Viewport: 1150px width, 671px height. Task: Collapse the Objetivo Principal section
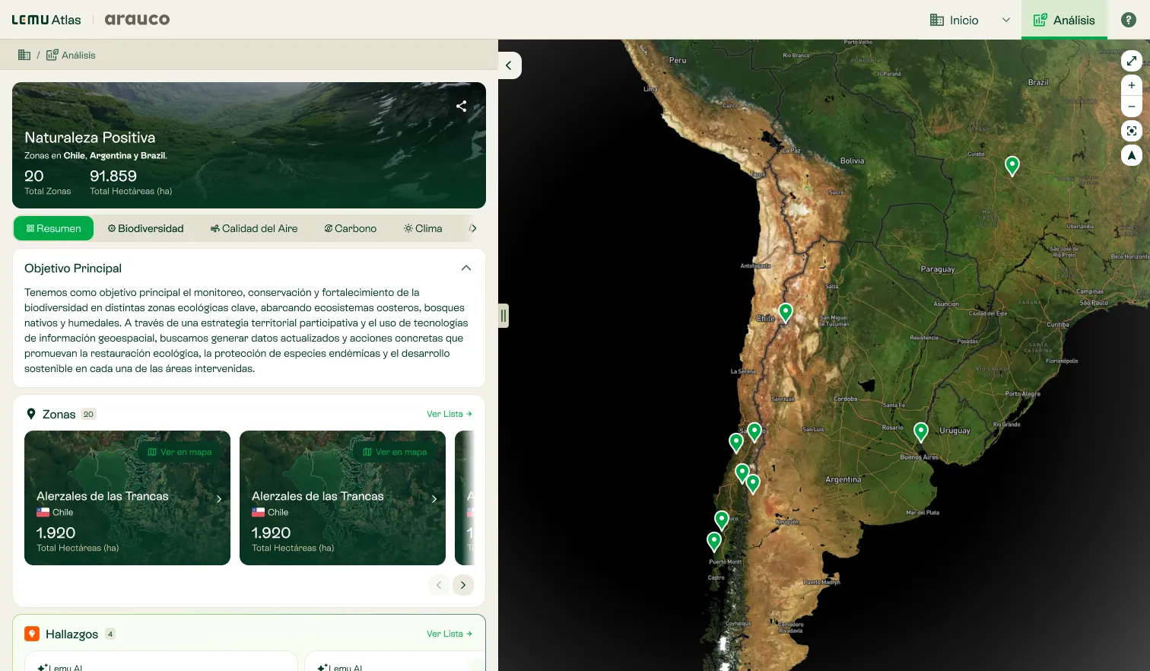coord(466,268)
